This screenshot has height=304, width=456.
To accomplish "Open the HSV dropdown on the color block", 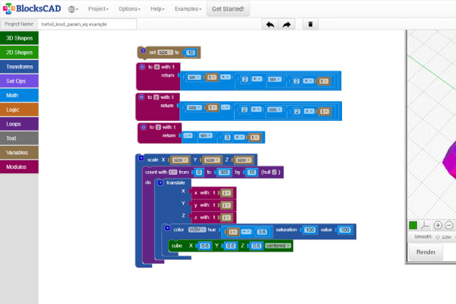I will click(x=195, y=230).
